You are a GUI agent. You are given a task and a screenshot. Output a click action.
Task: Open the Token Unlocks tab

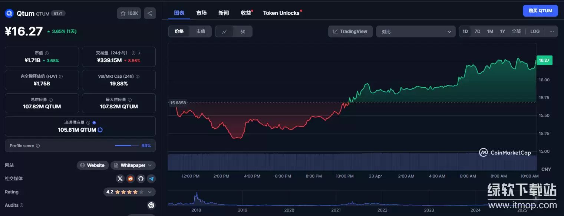coord(281,13)
